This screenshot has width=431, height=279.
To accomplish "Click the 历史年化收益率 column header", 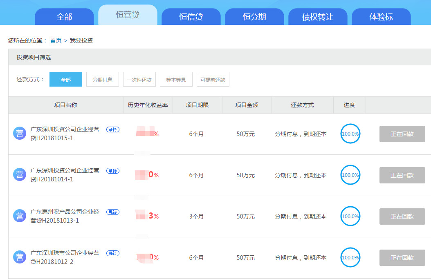I will 148,105.
